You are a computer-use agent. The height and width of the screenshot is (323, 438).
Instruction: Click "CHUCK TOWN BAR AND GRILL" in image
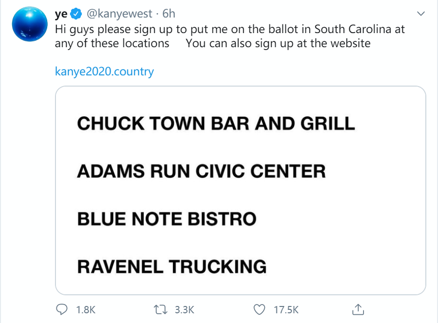[216, 124]
